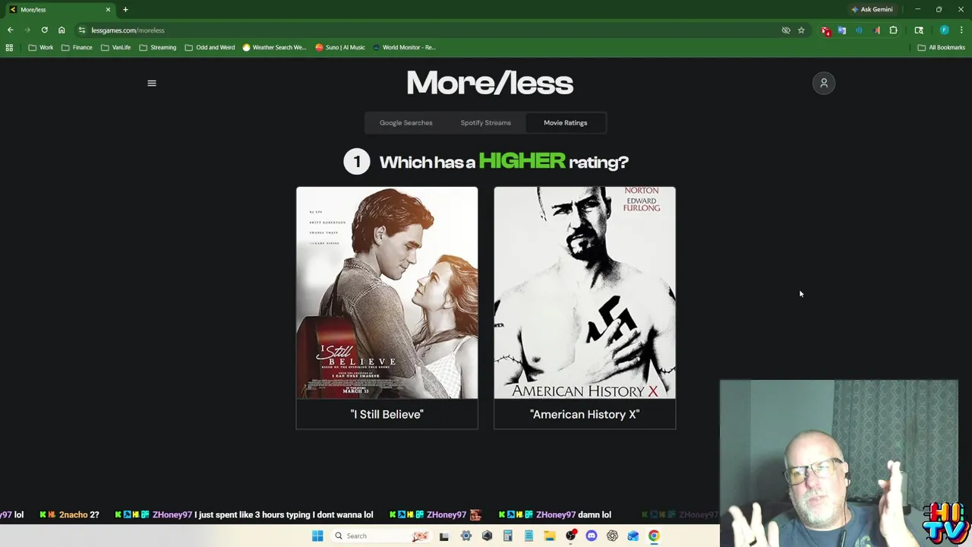
Task: Open the Chrome three-dot menu
Action: [962, 30]
